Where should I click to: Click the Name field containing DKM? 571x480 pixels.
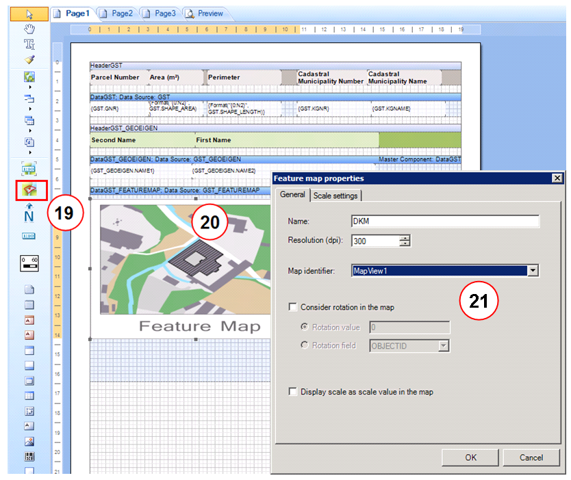(x=444, y=221)
